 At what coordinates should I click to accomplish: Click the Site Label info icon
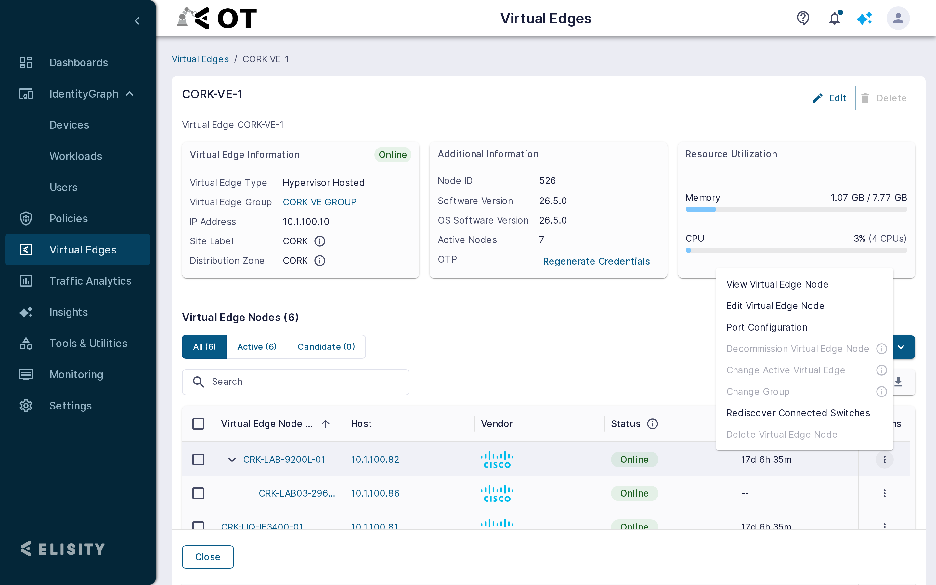click(319, 241)
